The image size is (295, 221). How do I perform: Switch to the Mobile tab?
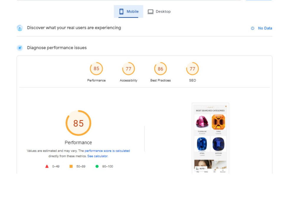tap(129, 11)
